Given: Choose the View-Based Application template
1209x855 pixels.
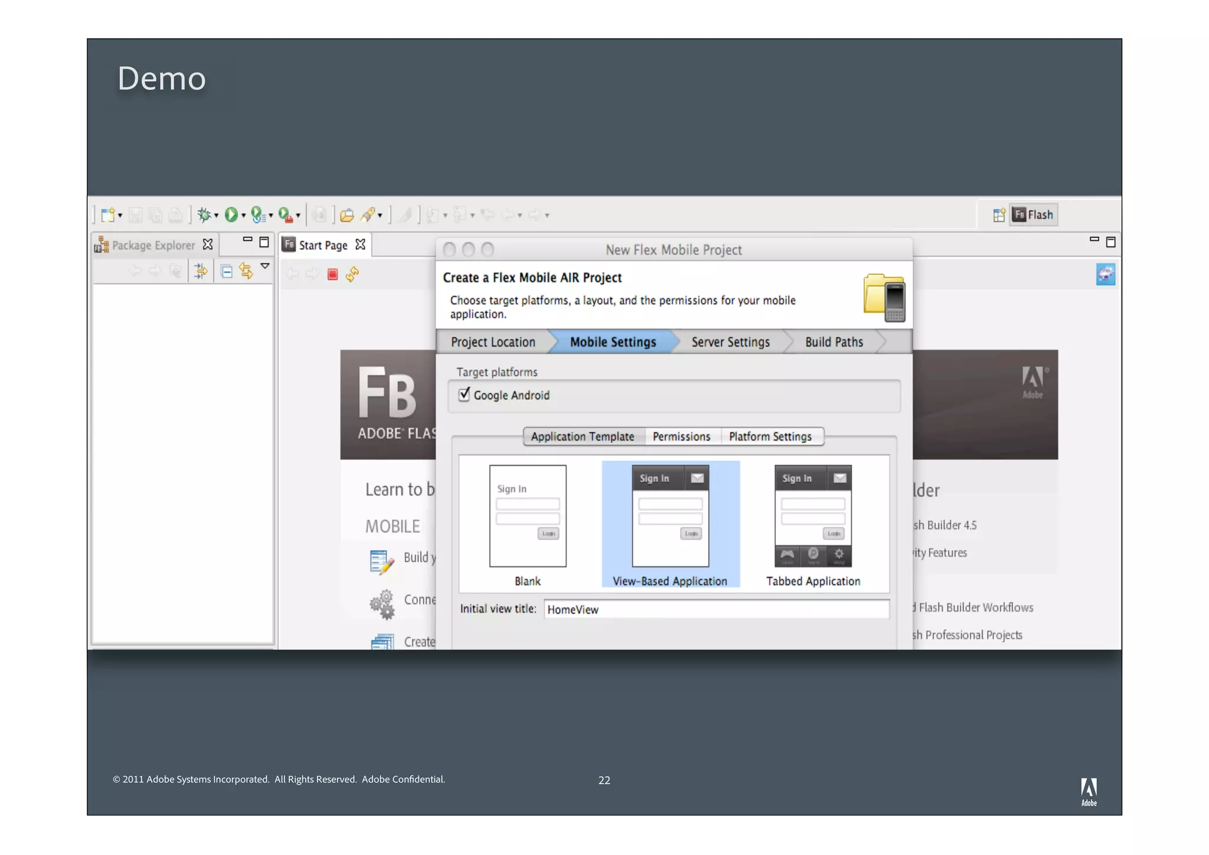Looking at the screenshot, I should pyautogui.click(x=671, y=524).
